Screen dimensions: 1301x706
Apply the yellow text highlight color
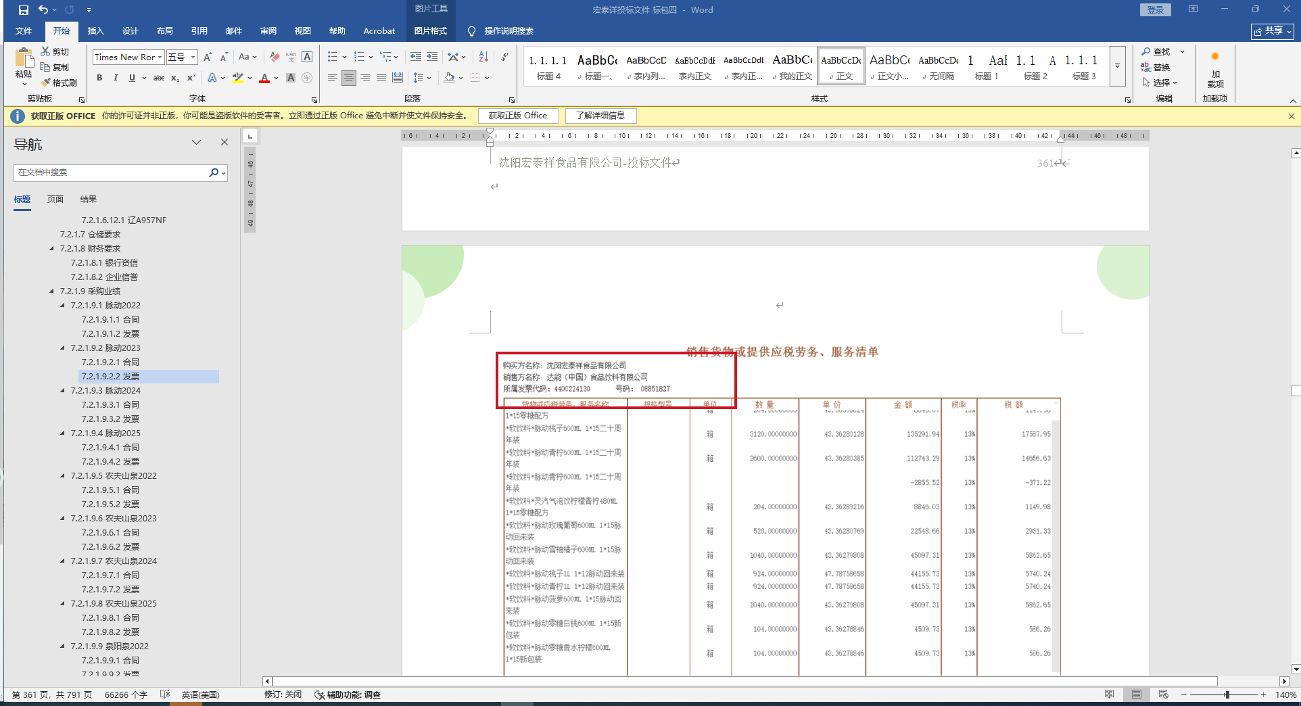click(237, 78)
